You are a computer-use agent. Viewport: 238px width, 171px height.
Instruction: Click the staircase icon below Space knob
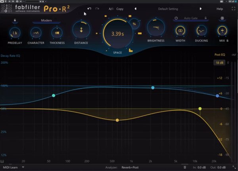pos(131,50)
